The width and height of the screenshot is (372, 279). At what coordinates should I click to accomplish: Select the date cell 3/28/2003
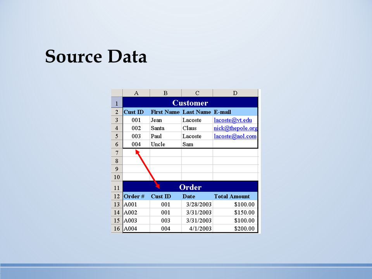(197, 204)
